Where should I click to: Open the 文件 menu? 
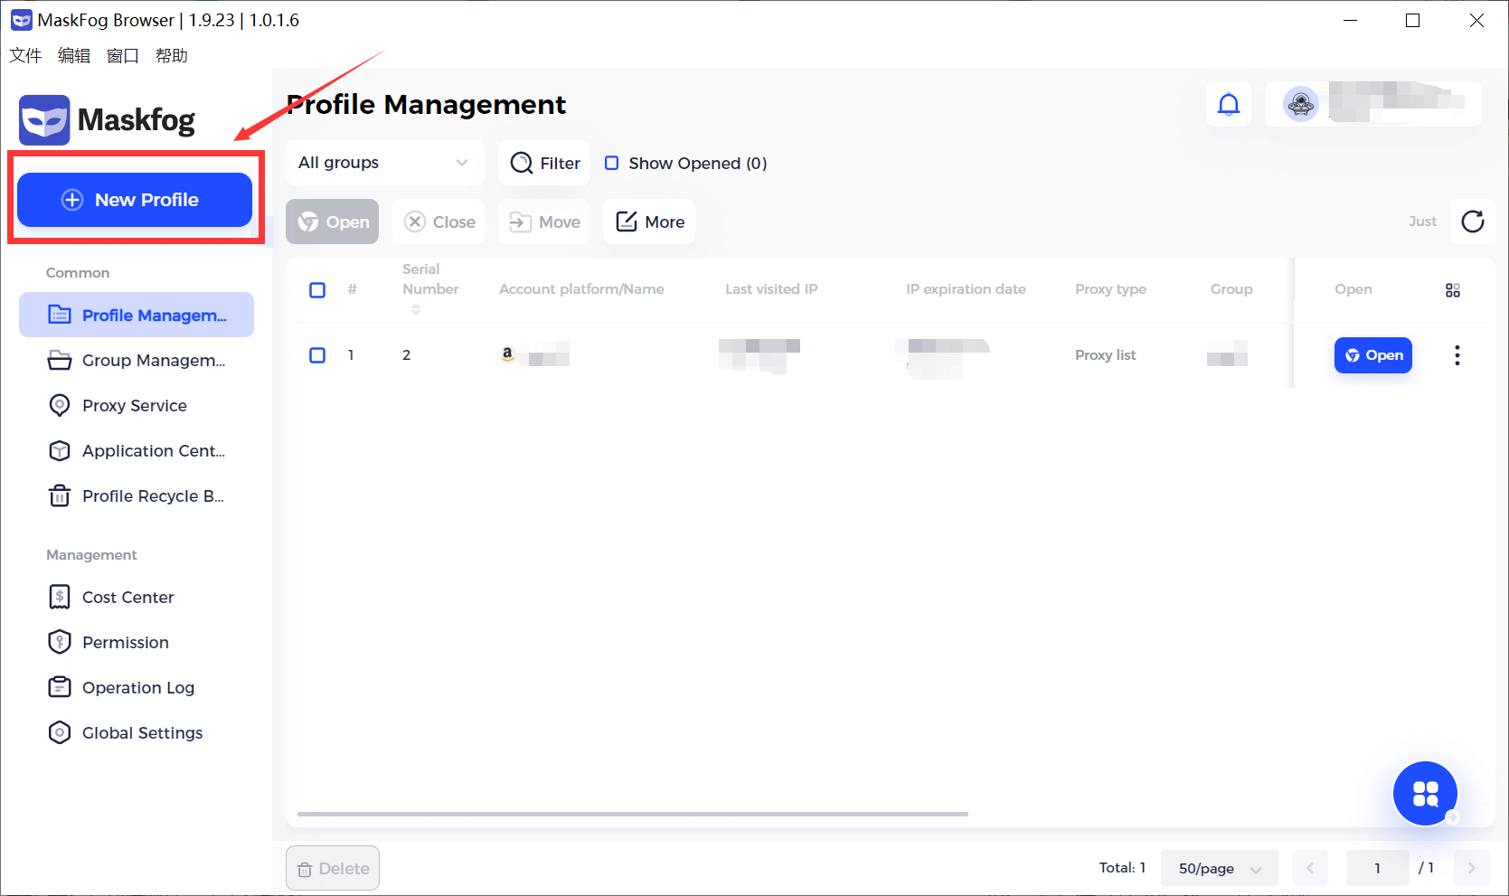[x=24, y=55]
